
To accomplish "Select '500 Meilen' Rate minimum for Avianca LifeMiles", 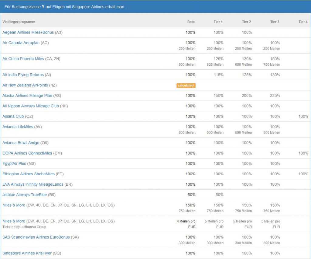I will click(x=187, y=133).
